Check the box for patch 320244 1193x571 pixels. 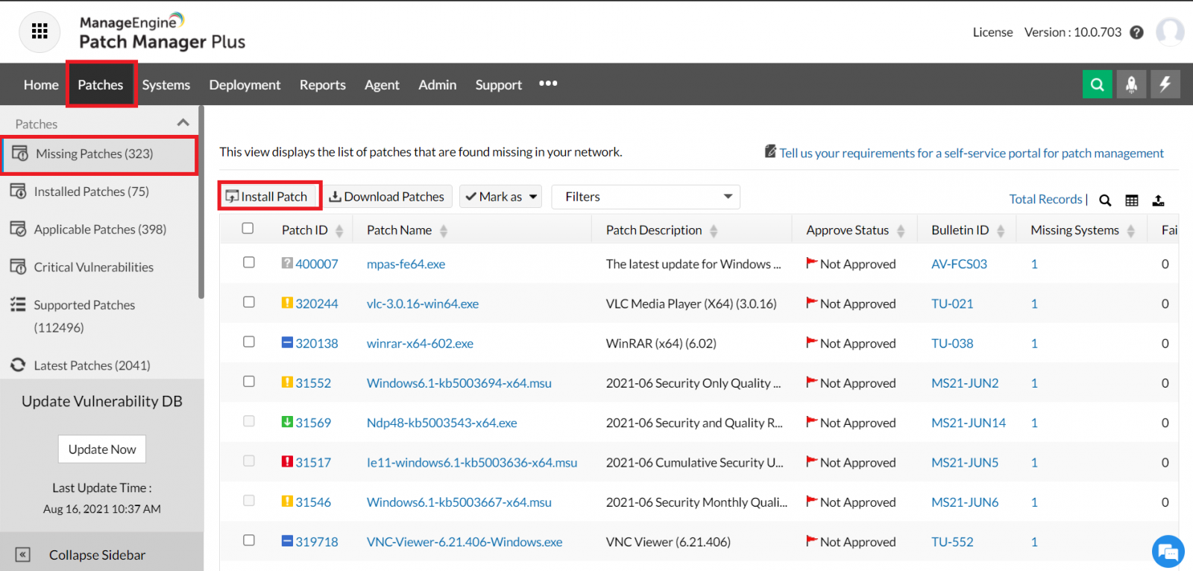[x=249, y=302]
